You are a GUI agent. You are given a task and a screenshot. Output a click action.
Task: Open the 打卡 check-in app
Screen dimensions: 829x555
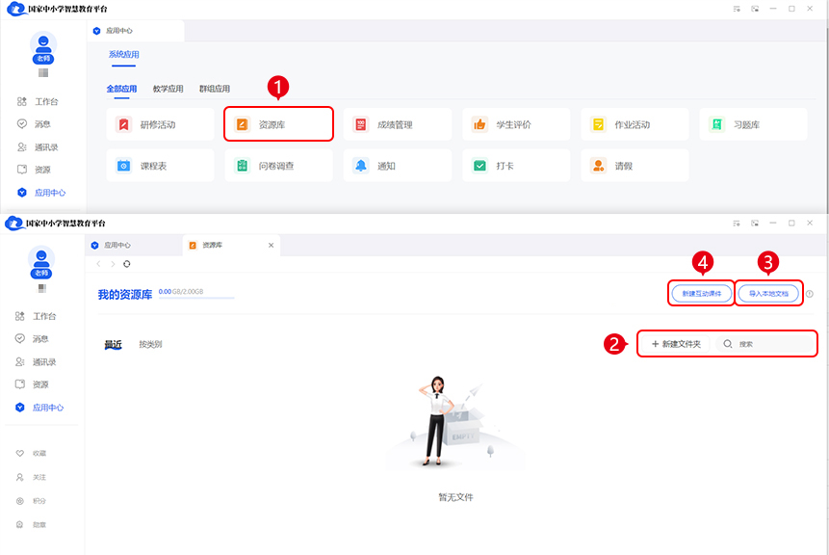click(x=515, y=166)
